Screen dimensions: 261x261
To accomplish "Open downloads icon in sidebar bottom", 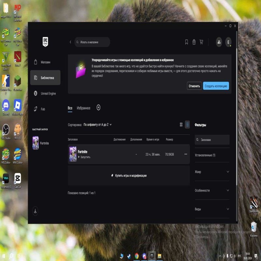I will (x=36, y=211).
